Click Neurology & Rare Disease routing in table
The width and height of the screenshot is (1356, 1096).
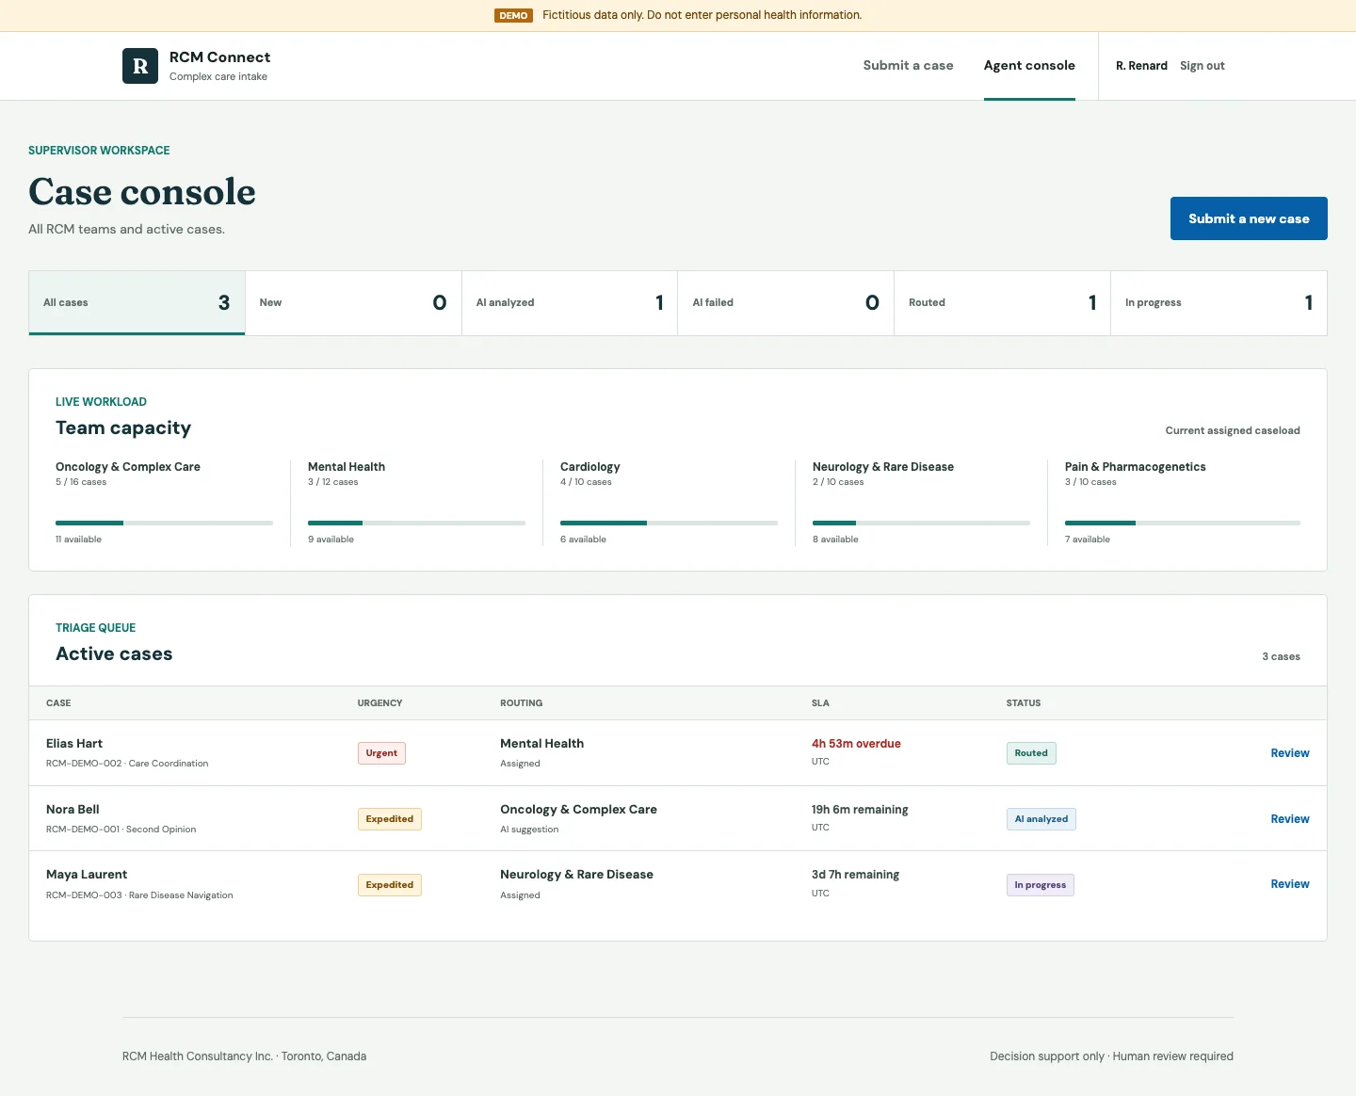pyautogui.click(x=576, y=875)
